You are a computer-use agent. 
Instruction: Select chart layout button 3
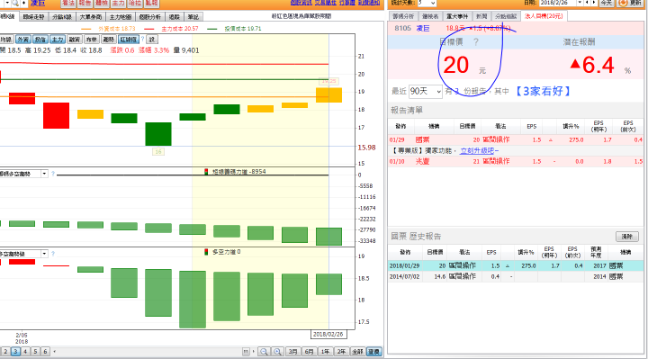15,352
